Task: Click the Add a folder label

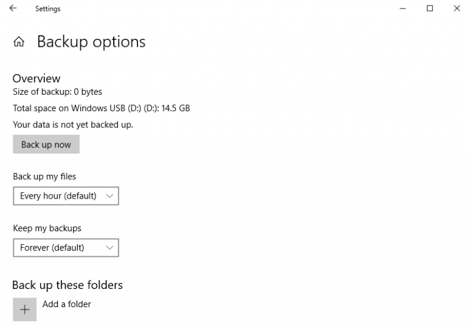Action: (67, 304)
